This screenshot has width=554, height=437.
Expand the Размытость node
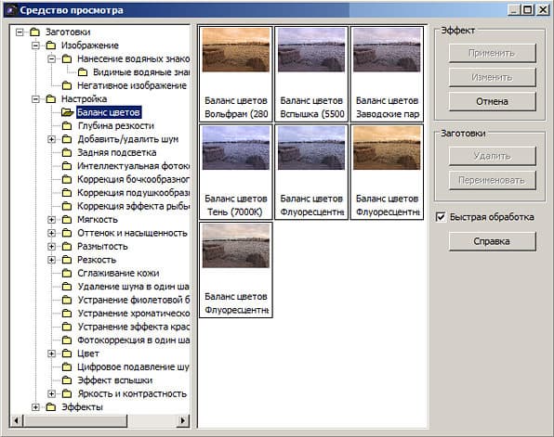coord(51,247)
